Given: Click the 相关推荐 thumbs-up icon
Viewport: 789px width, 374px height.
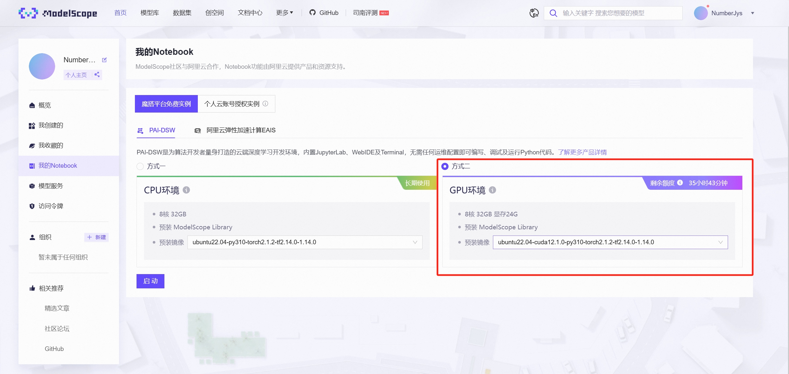Looking at the screenshot, I should pos(32,288).
